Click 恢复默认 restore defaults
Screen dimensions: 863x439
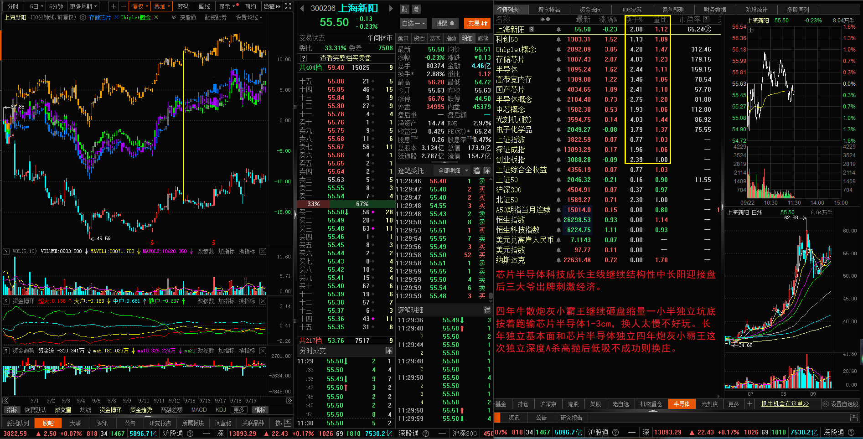click(x=36, y=410)
